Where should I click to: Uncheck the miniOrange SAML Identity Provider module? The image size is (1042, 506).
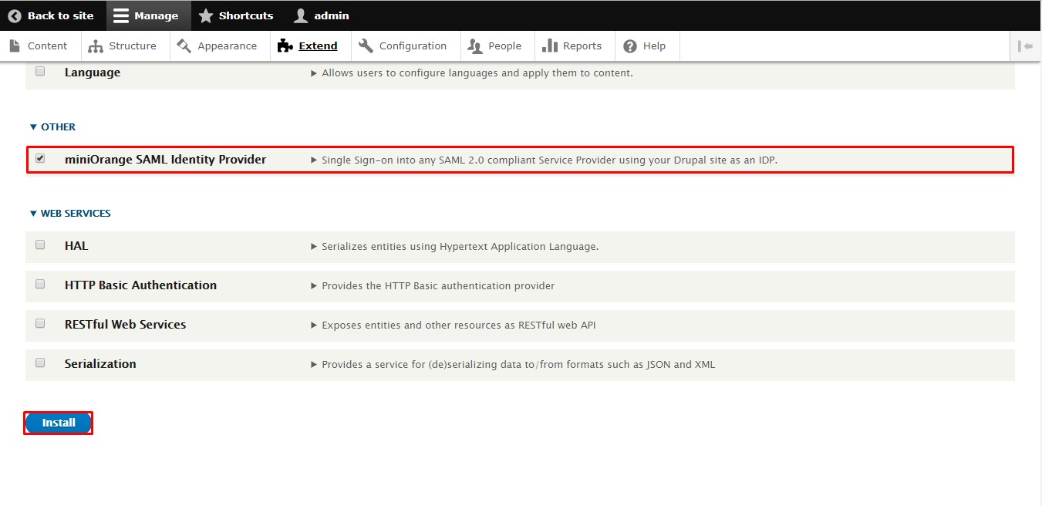pos(40,159)
